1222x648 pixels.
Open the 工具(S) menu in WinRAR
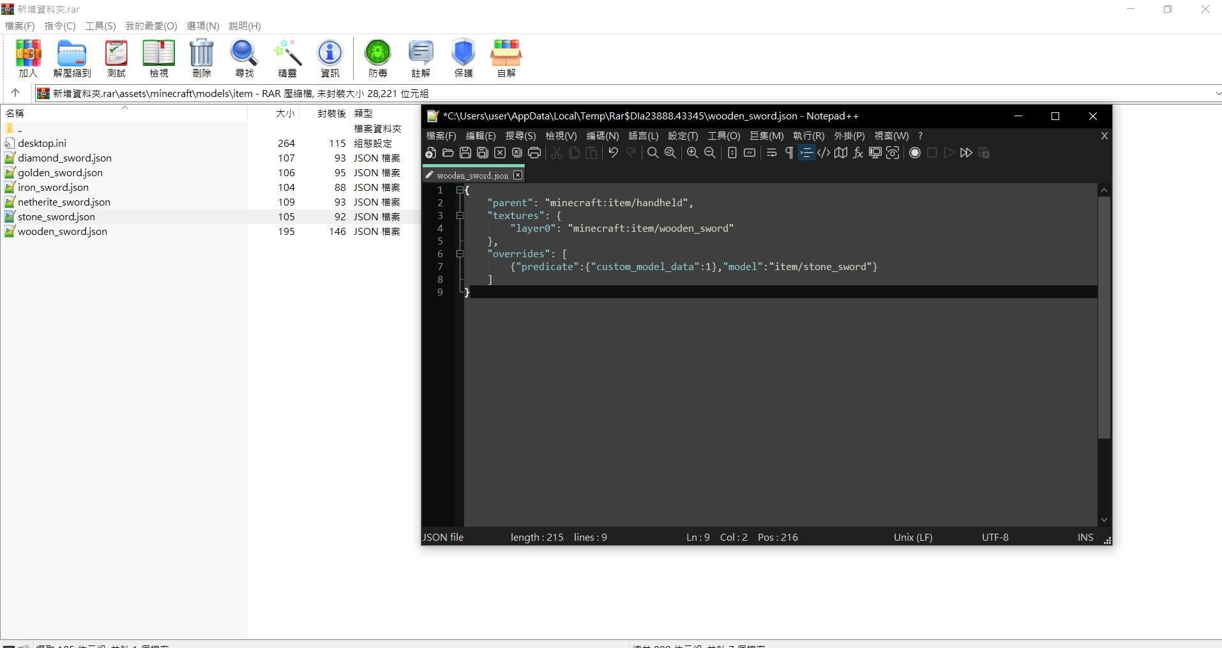(x=100, y=26)
